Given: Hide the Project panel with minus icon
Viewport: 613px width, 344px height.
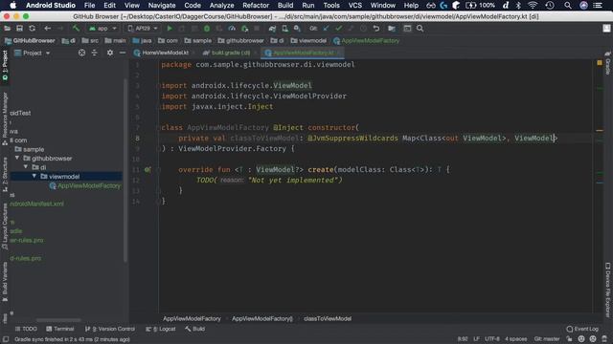Looking at the screenshot, I should pyautogui.click(x=123, y=53).
